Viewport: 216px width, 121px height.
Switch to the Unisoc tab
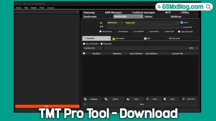click(x=156, y=17)
